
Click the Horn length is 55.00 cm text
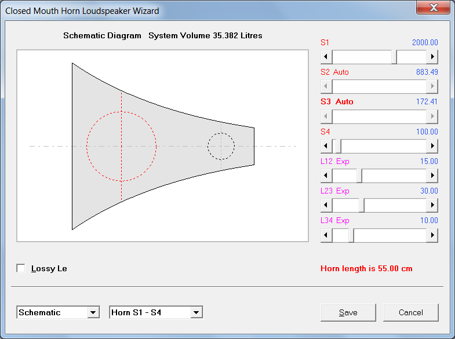pyautogui.click(x=366, y=268)
